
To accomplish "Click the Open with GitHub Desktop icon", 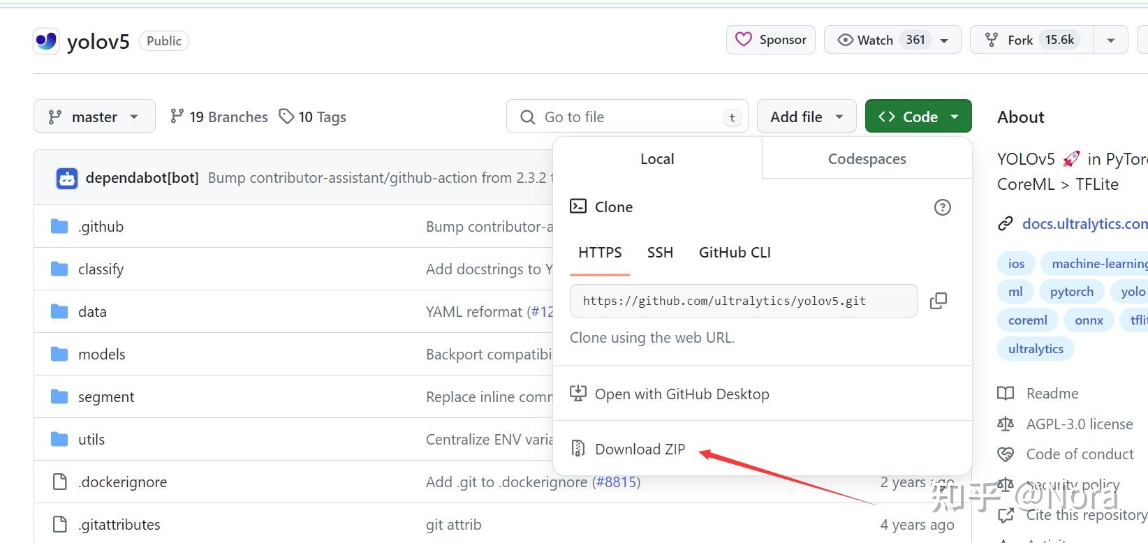I will [x=578, y=394].
